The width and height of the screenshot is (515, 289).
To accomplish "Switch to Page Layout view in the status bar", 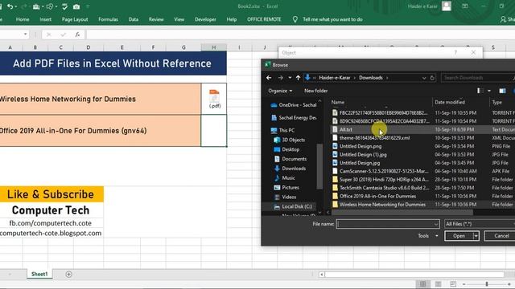I will (438, 283).
